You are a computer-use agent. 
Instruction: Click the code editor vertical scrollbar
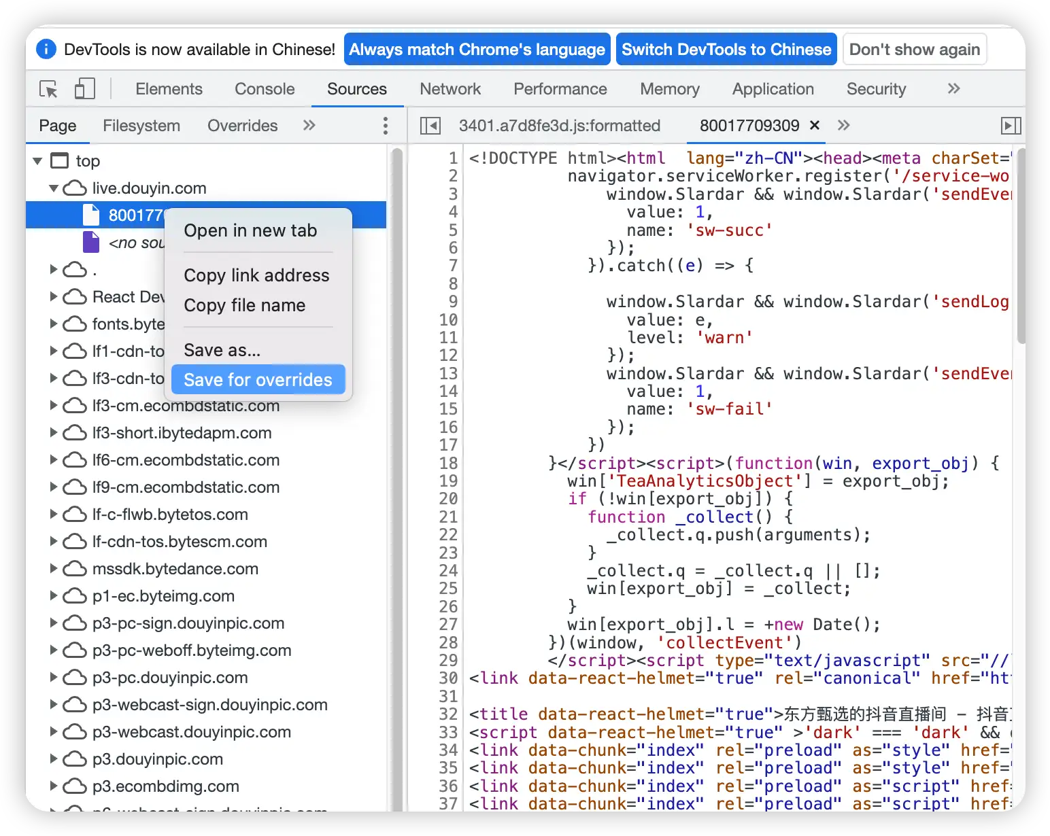(1021, 246)
